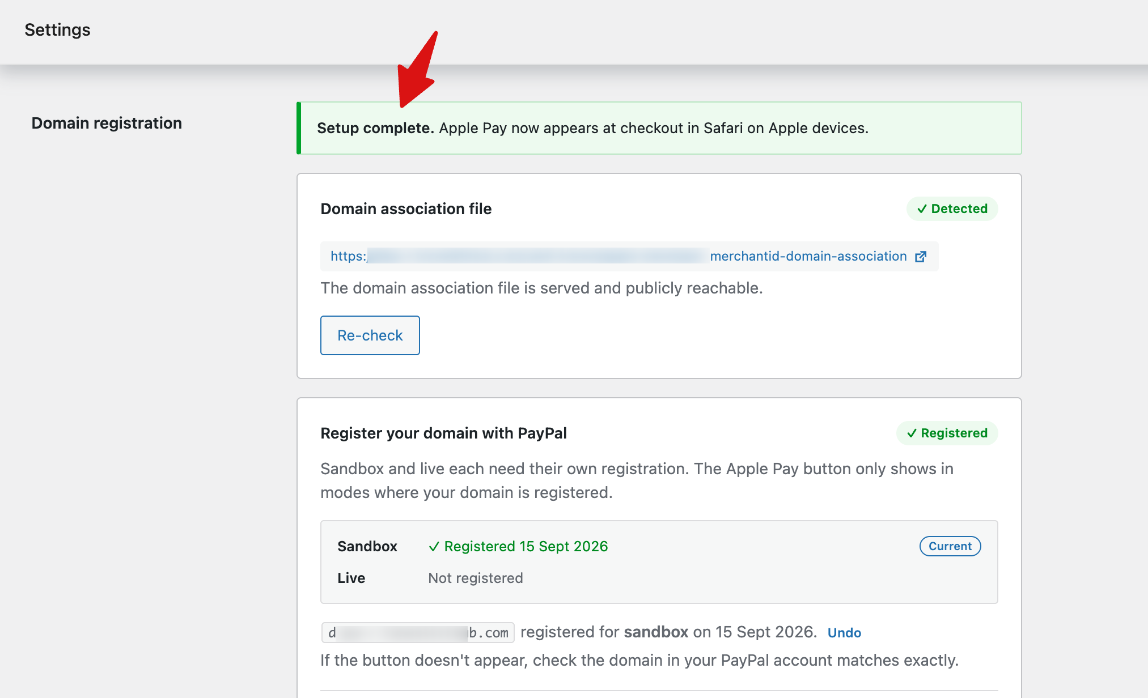Image resolution: width=1148 pixels, height=698 pixels.
Task: Click the 'Register your domain with PayPal' heading
Action: [x=443, y=433]
